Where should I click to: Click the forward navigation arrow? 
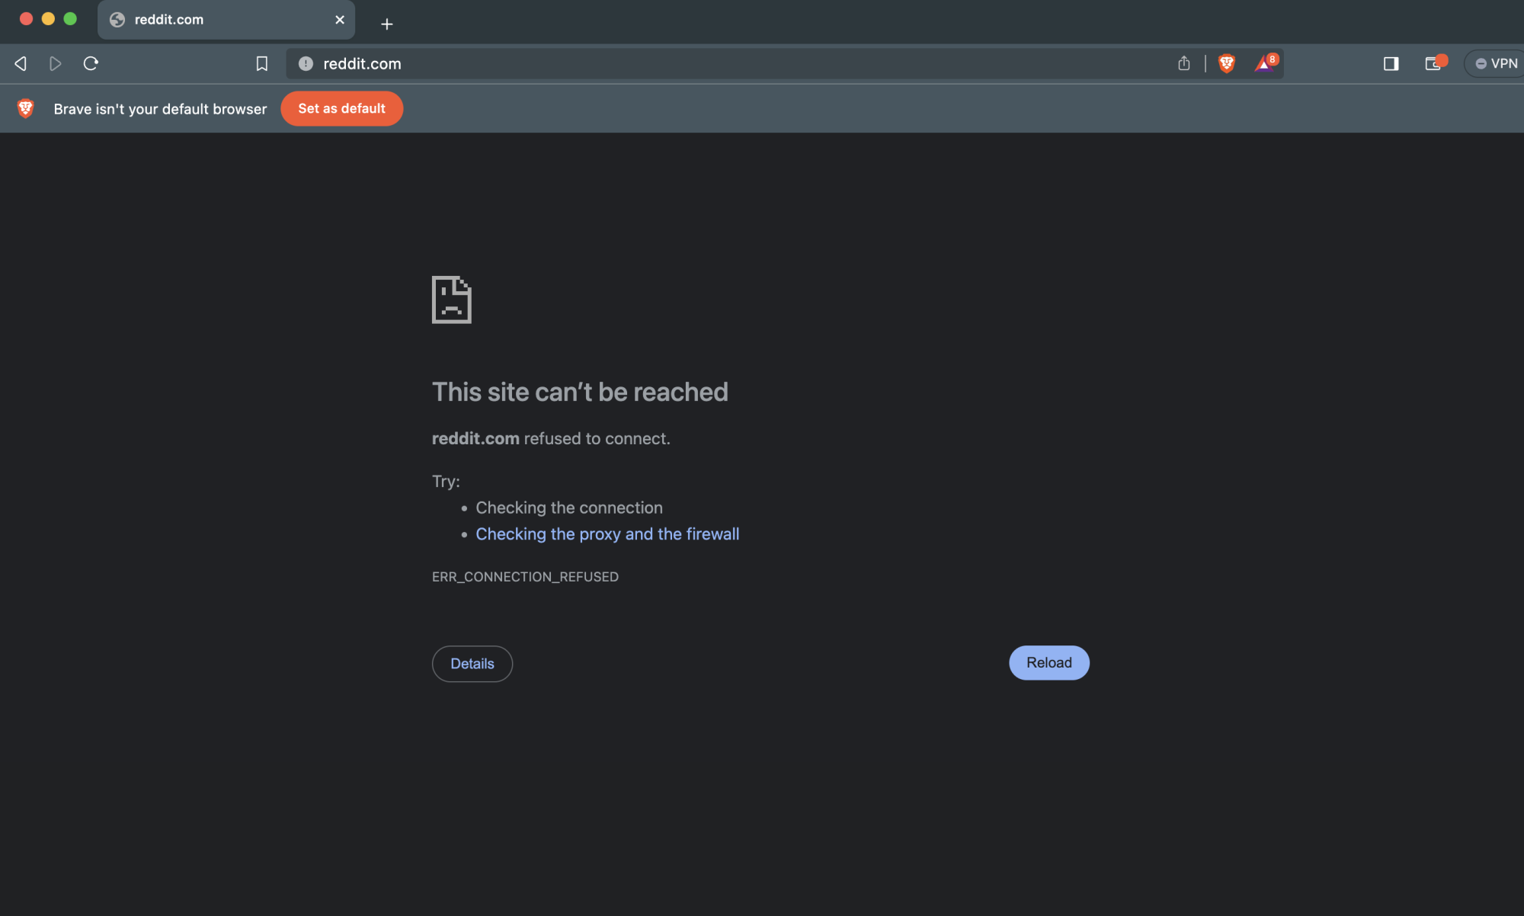(55, 64)
